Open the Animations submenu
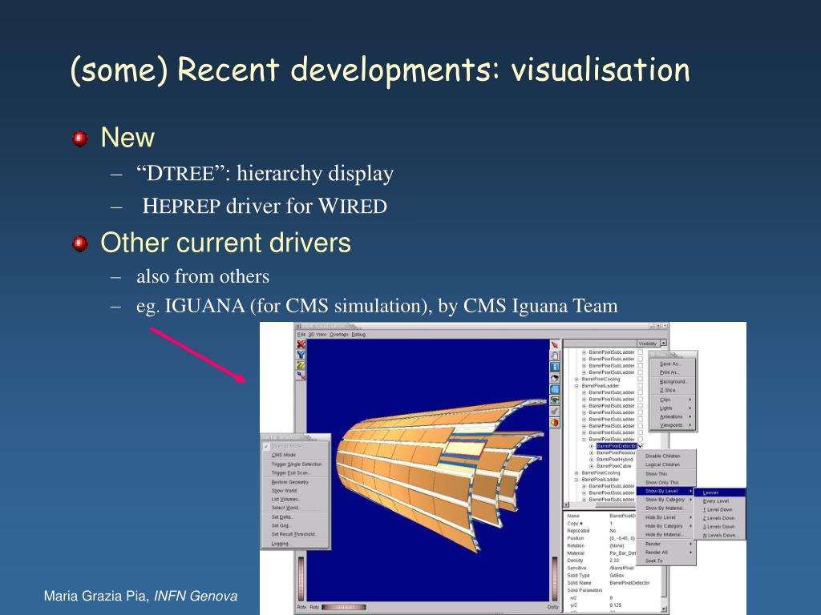 (673, 416)
